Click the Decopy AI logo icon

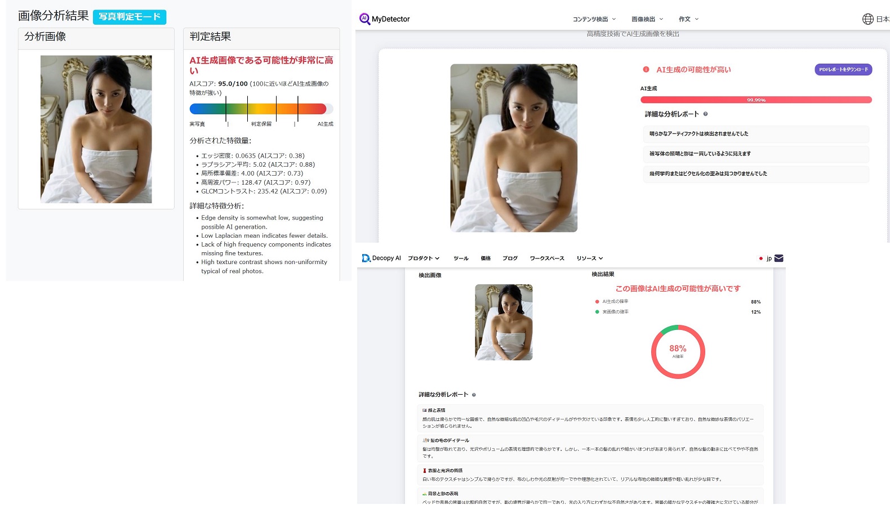click(x=366, y=258)
